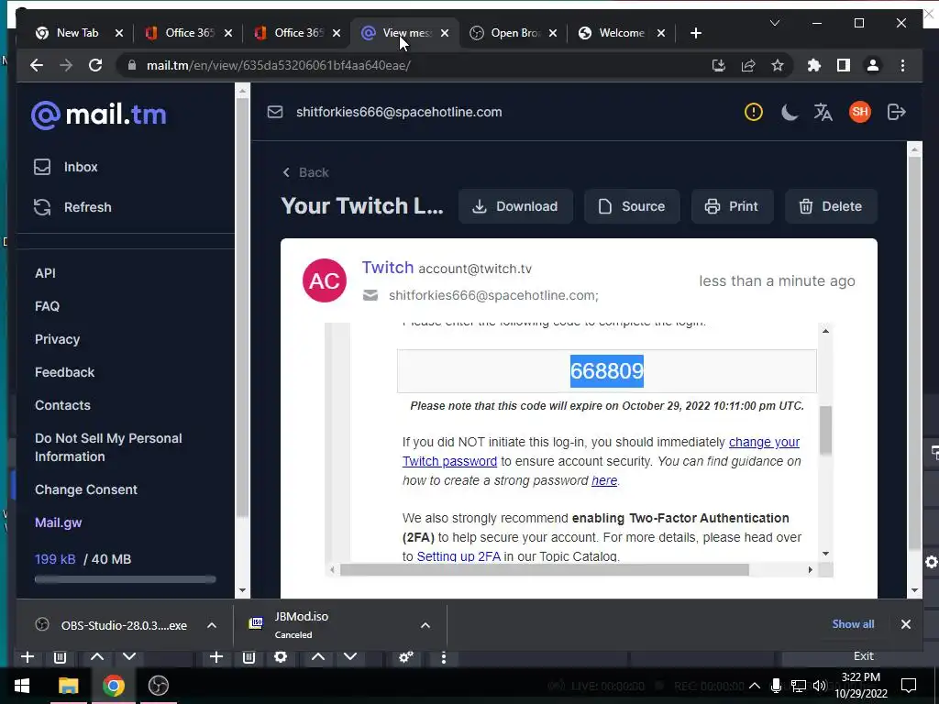
Task: Click the envelope icon beside the email address
Action: pos(275,112)
